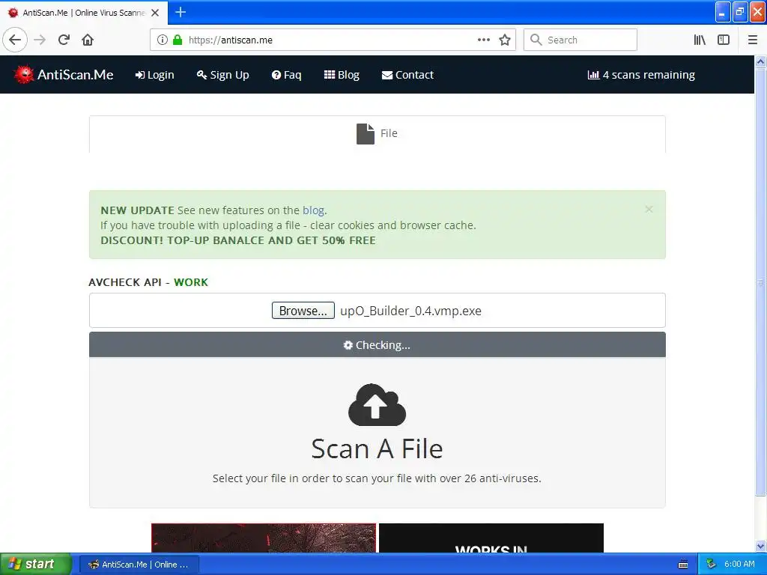The image size is (767, 575).
Task: Click the 4 scans remaining indicator
Action: pyautogui.click(x=641, y=75)
